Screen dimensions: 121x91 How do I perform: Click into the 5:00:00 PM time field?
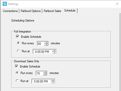(41, 81)
